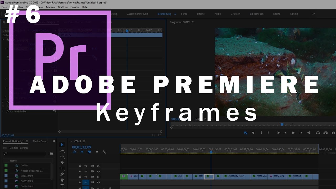Select C0030.MP4 [90%] clip in timeline
Viewport: 336px width, 189px height.
[x=236, y=176]
